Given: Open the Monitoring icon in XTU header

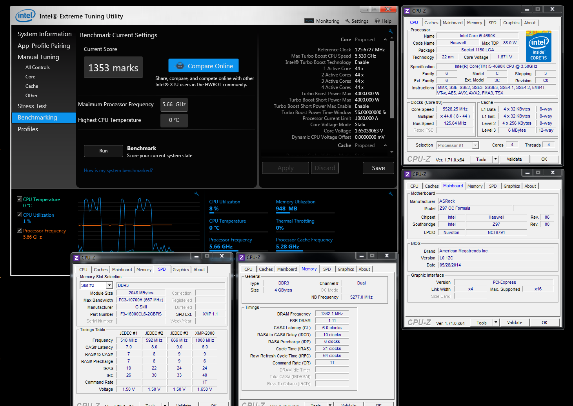Looking at the screenshot, I should coord(309,21).
